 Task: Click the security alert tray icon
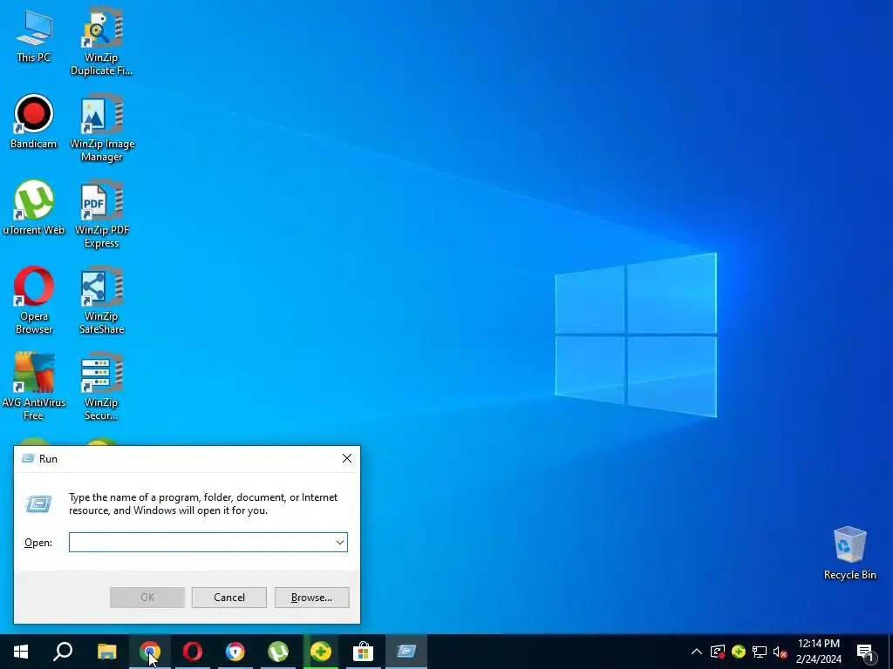718,652
